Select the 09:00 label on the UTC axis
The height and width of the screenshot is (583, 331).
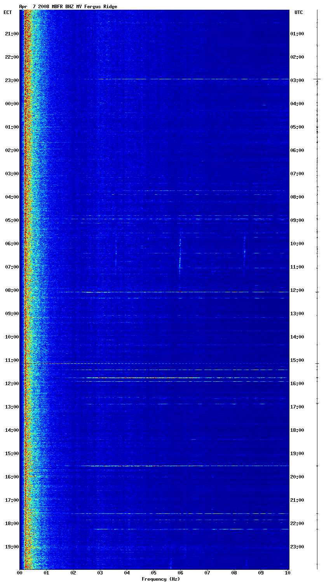click(x=297, y=220)
